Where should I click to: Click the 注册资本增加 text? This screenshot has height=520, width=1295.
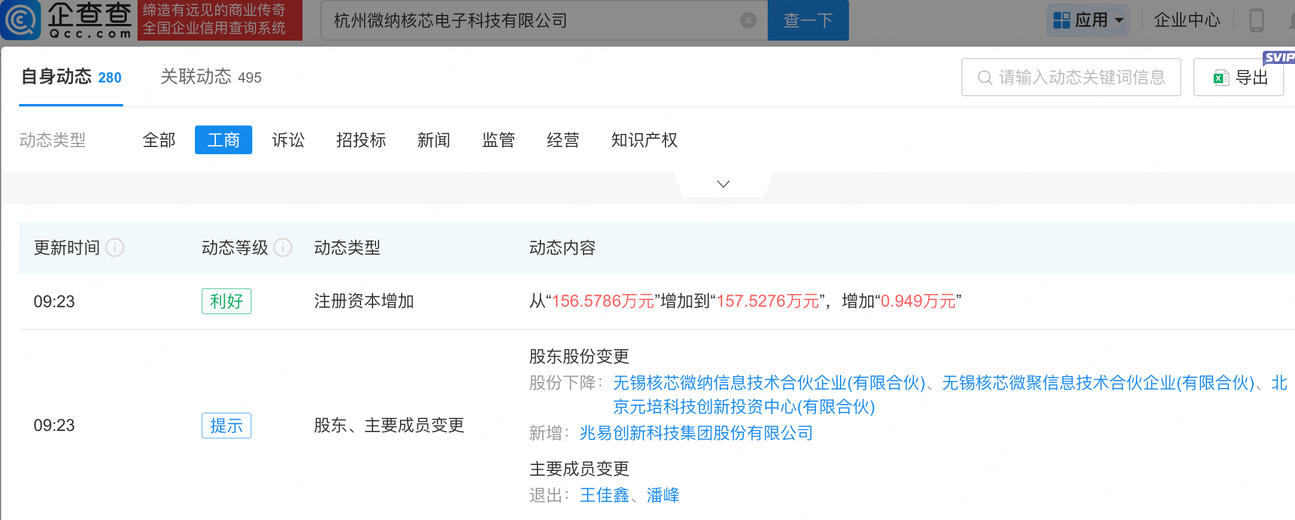[x=364, y=301]
